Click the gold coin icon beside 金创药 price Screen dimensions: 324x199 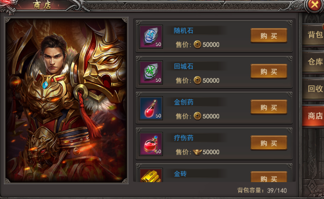click(x=197, y=116)
